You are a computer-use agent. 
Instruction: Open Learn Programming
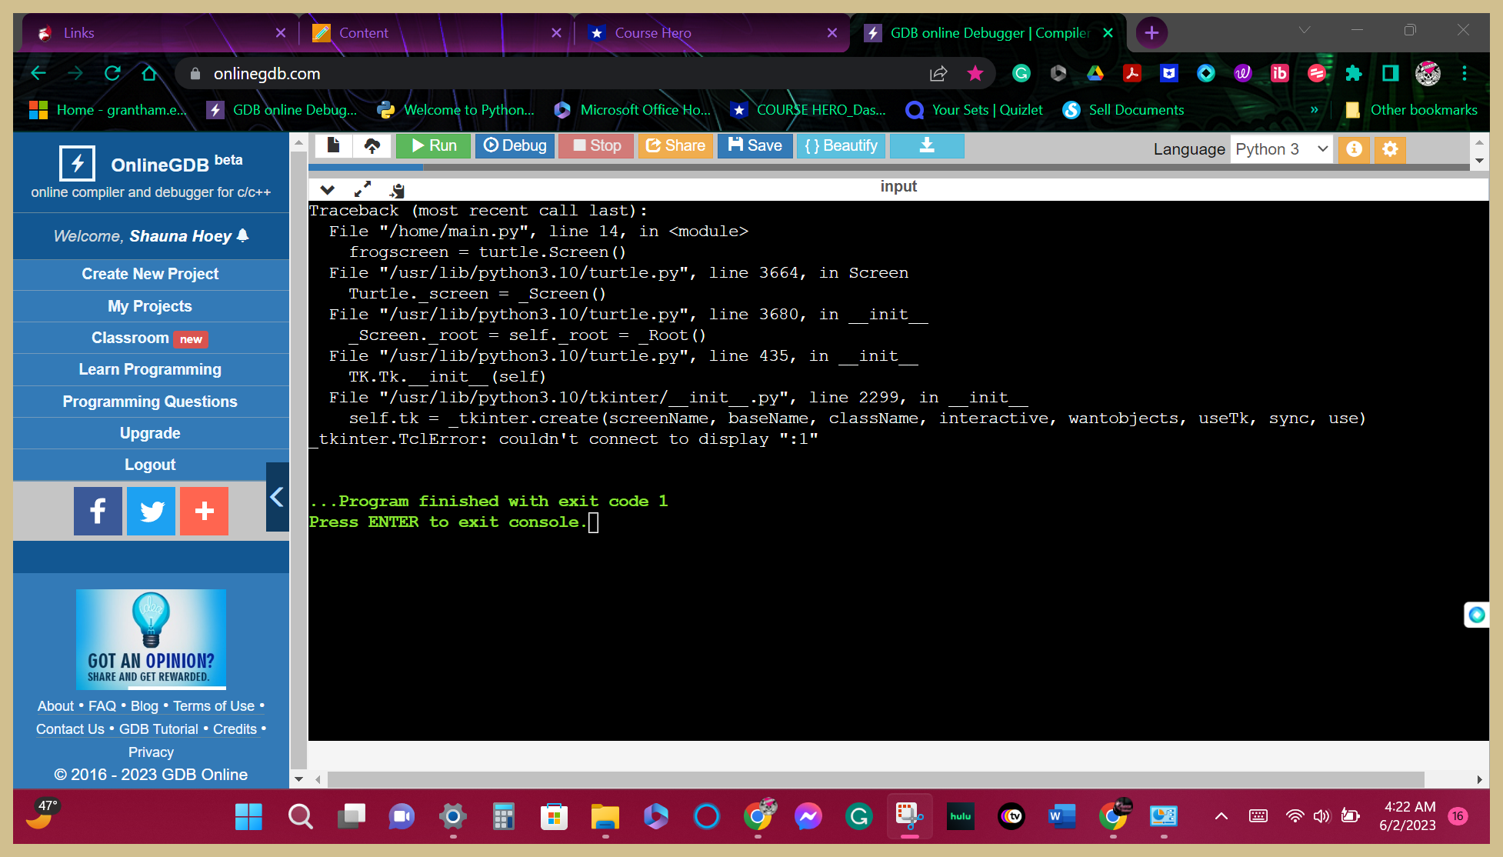150,369
